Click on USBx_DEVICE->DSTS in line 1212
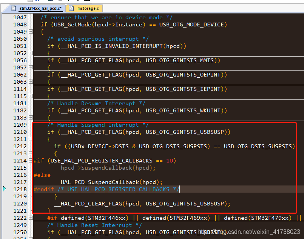 (x=100, y=147)
